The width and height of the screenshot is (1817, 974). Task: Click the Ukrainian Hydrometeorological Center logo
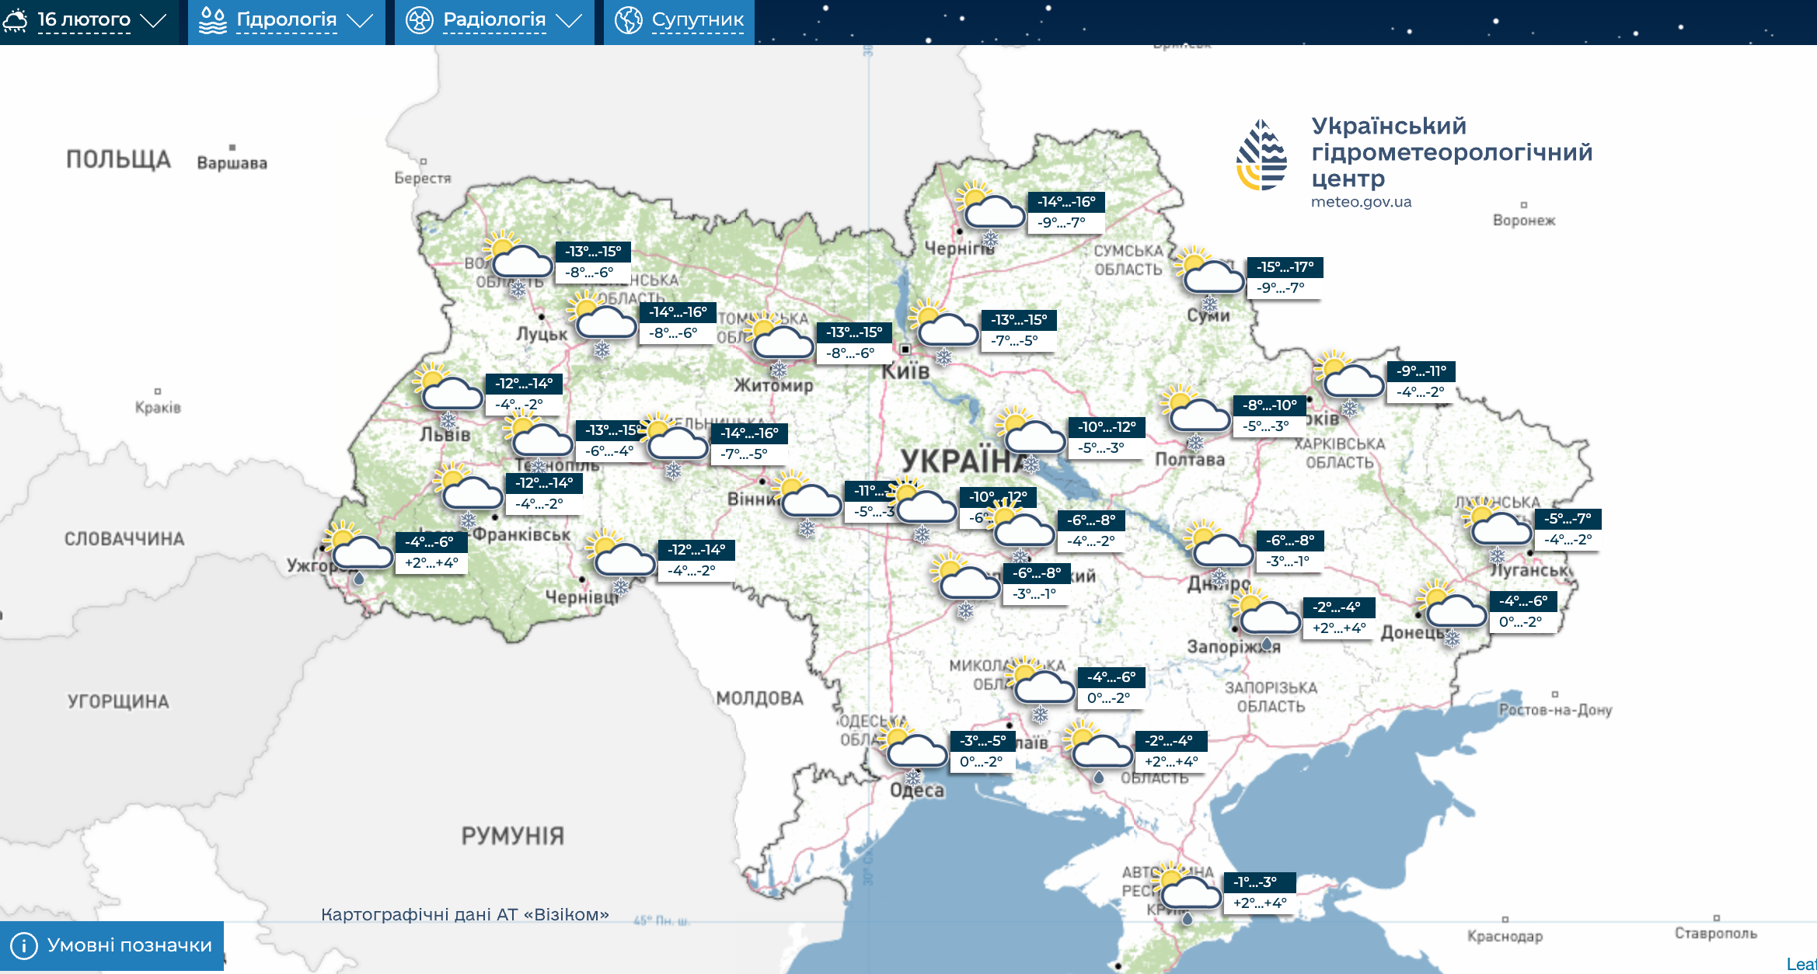pos(1262,155)
